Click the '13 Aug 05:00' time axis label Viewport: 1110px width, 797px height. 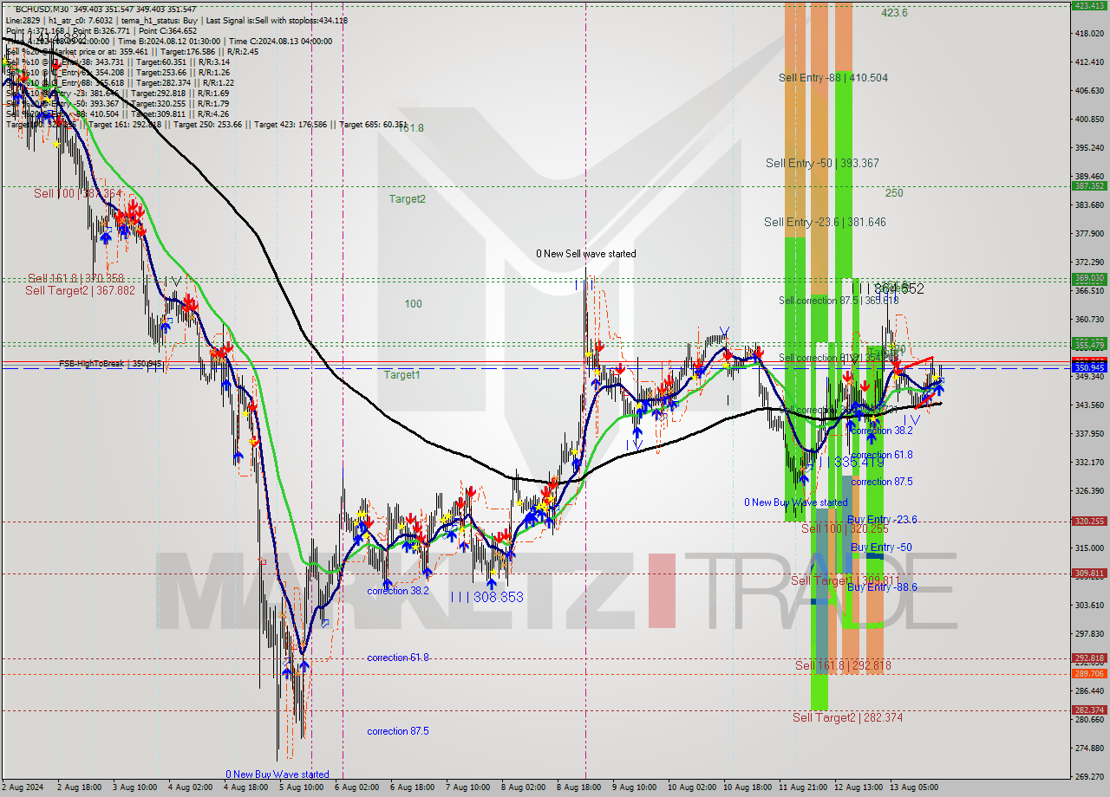(x=915, y=787)
